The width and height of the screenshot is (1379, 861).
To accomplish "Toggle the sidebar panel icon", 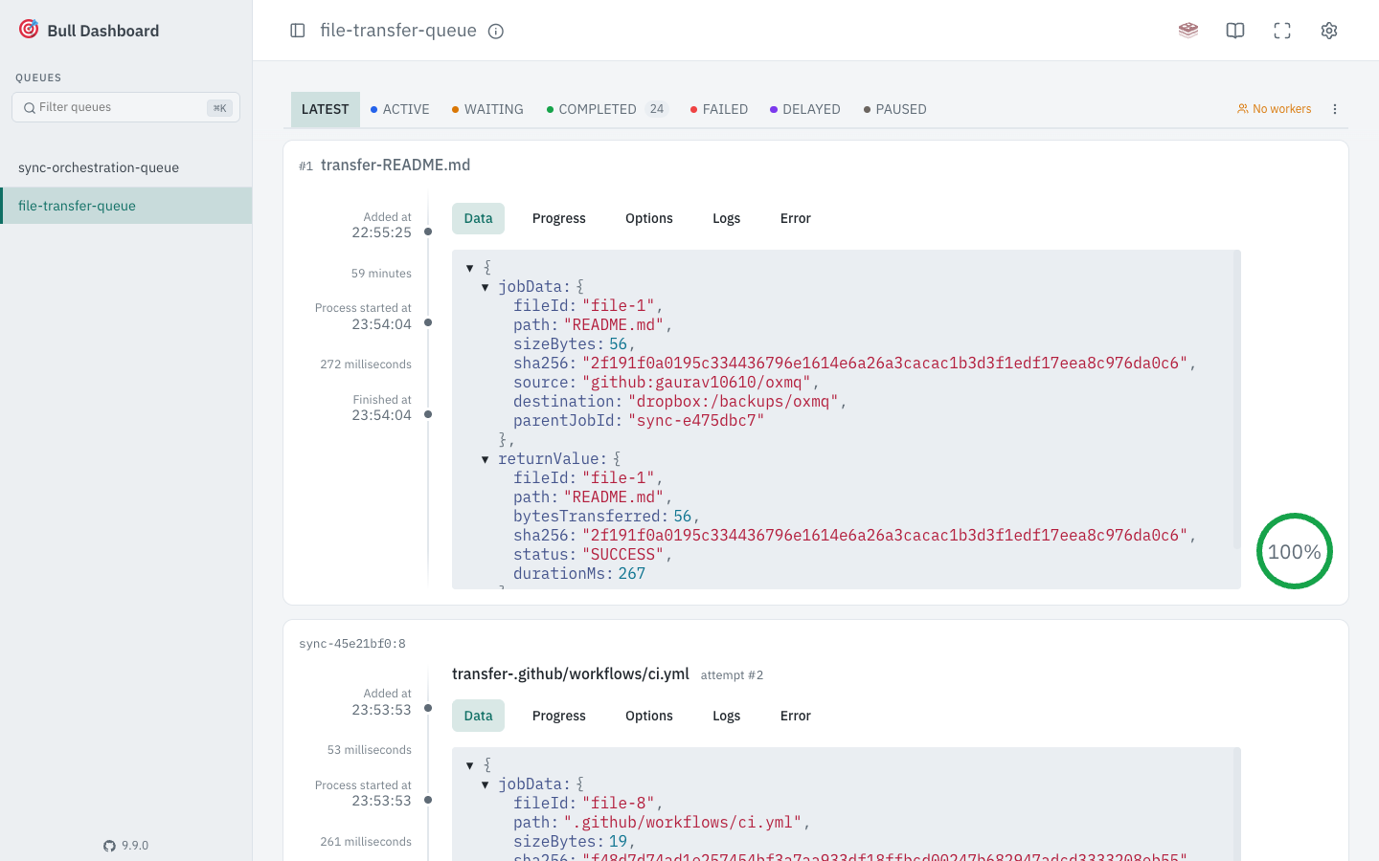I will (x=298, y=31).
